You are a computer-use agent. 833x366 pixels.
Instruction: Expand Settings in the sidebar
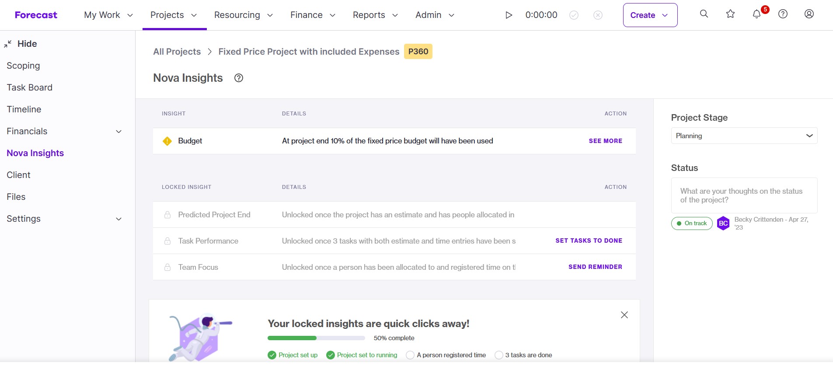point(119,219)
